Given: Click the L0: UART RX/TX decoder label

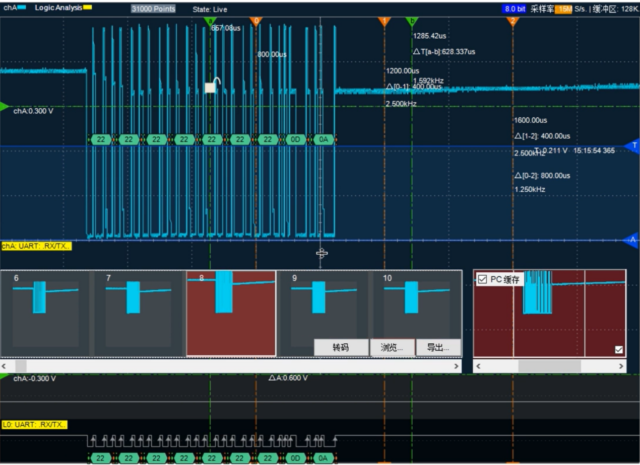Looking at the screenshot, I should point(35,425).
